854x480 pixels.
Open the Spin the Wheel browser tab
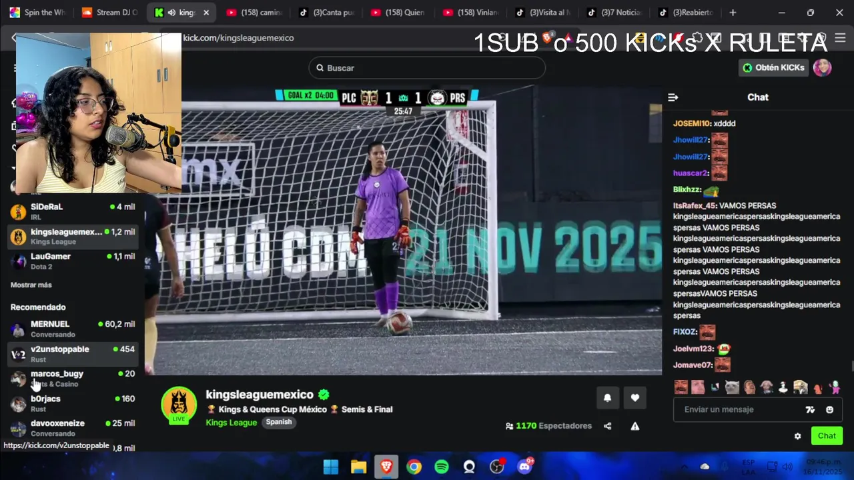point(38,12)
